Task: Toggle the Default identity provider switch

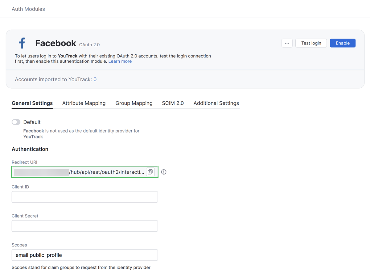Action: pos(16,122)
